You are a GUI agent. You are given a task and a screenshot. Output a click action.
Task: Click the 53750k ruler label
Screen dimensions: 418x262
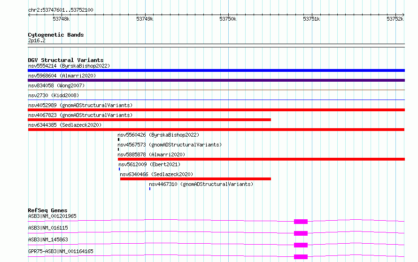pyautogui.click(x=228, y=19)
